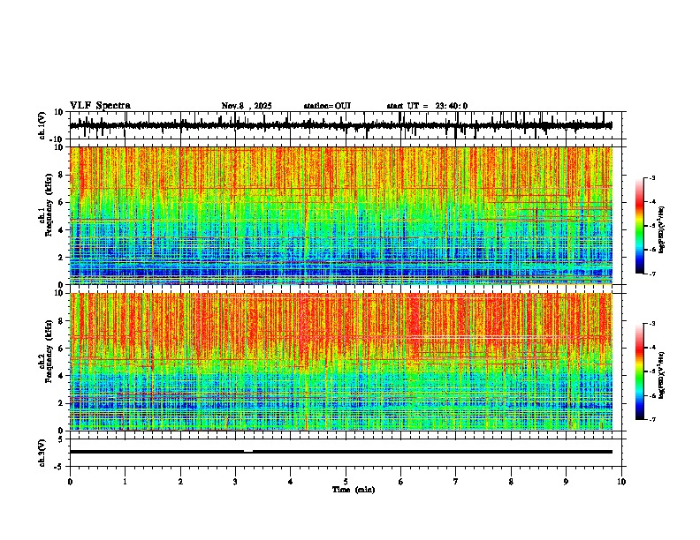The width and height of the screenshot is (700, 540).
Task: Click inside the ch.1 spectrogram plot
Action: point(341,215)
